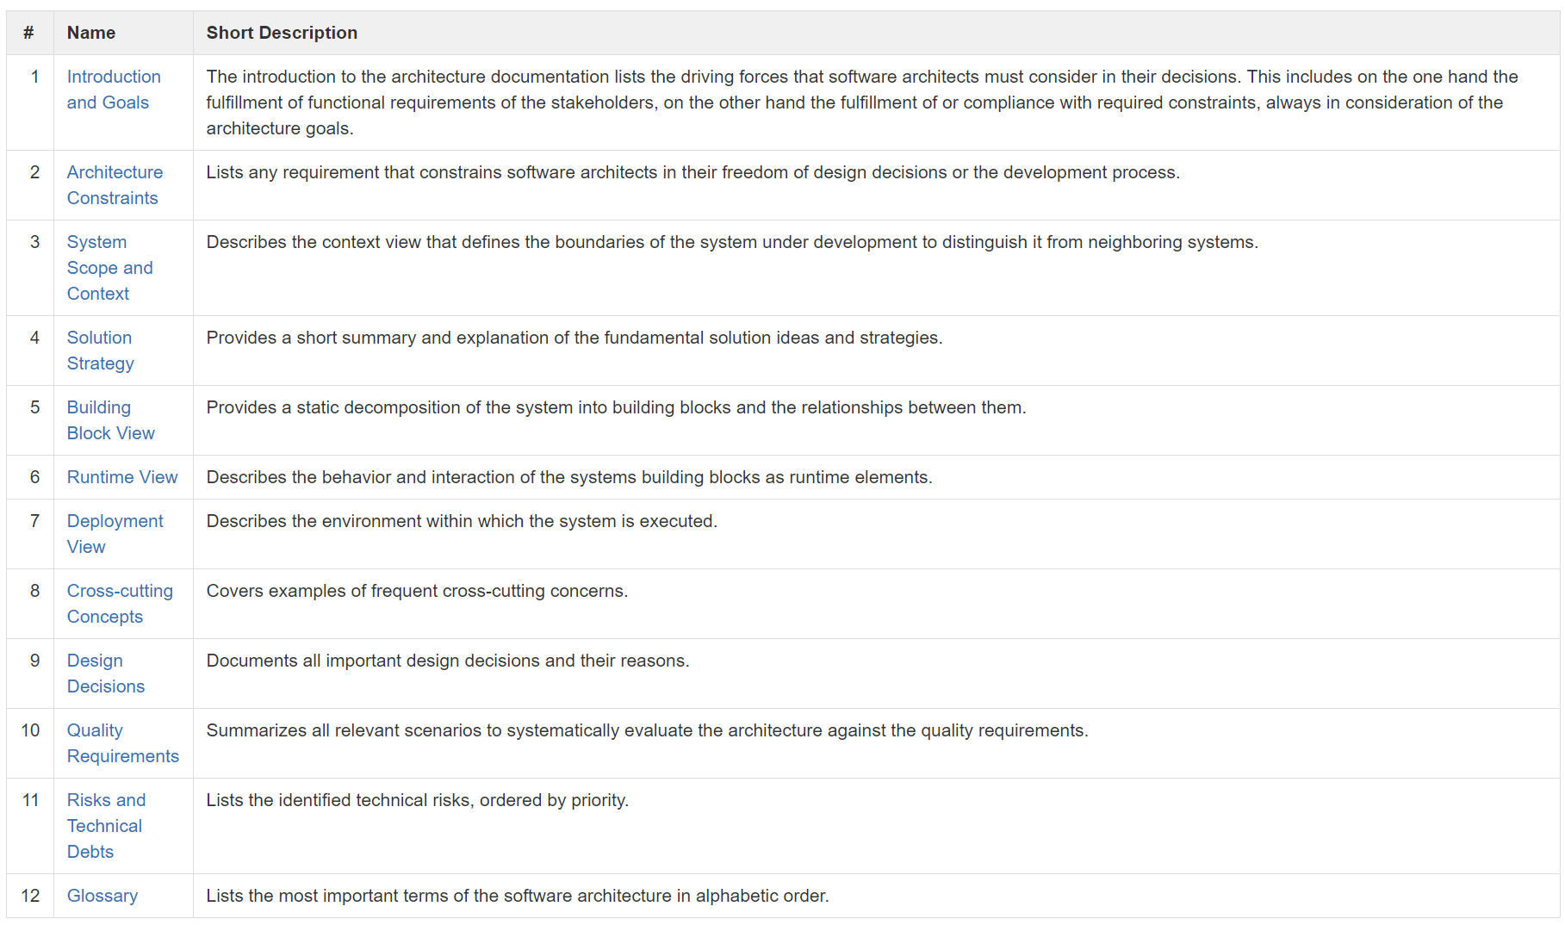Open the Glossary link
This screenshot has height=925, width=1565.
coord(102,896)
